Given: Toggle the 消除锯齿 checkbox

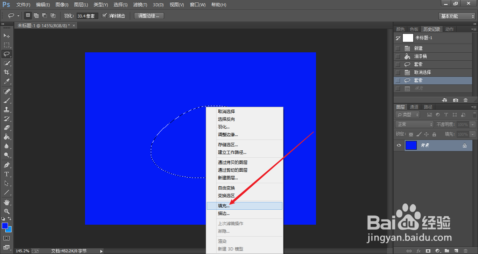Looking at the screenshot, I should (104, 15).
